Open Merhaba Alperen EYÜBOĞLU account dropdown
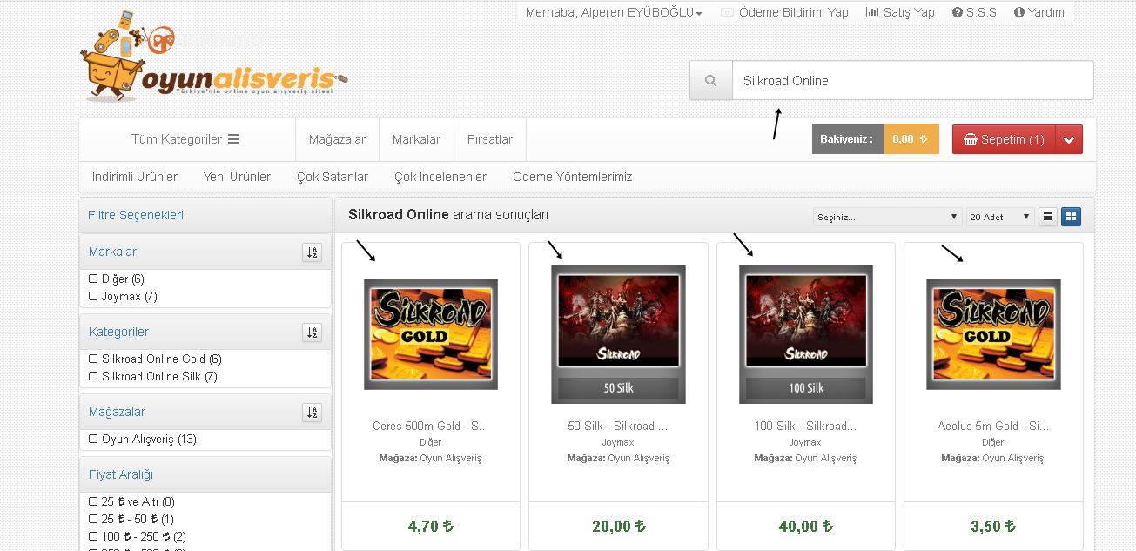 [x=614, y=12]
